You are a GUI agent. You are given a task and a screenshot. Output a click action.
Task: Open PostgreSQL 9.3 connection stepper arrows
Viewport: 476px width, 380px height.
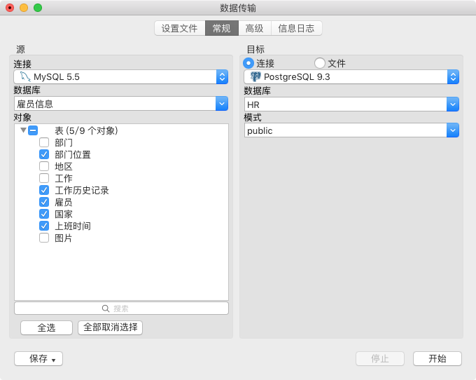click(453, 77)
